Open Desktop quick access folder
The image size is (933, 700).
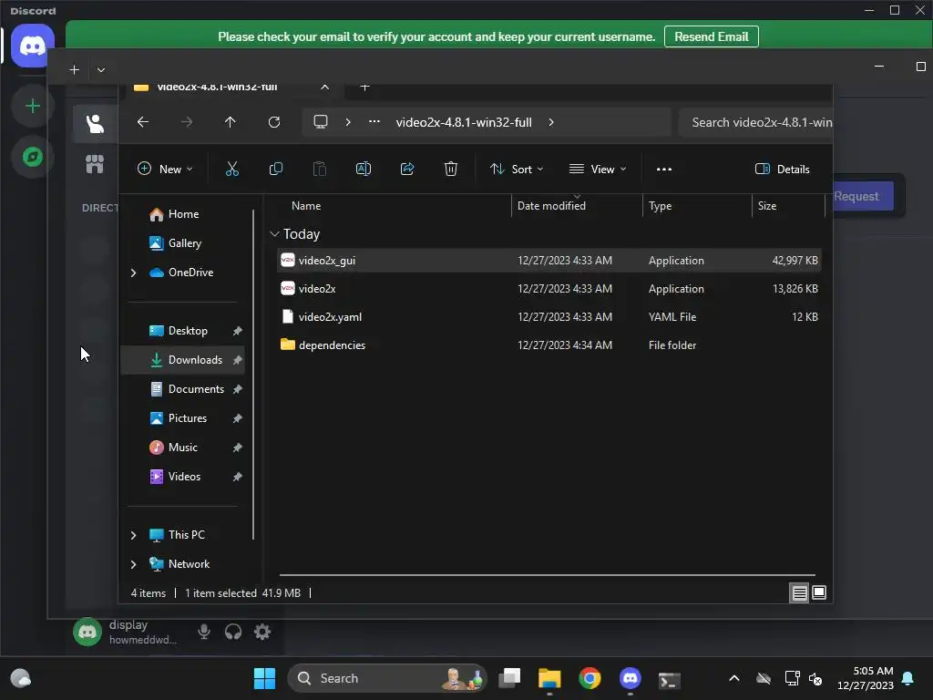187,331
